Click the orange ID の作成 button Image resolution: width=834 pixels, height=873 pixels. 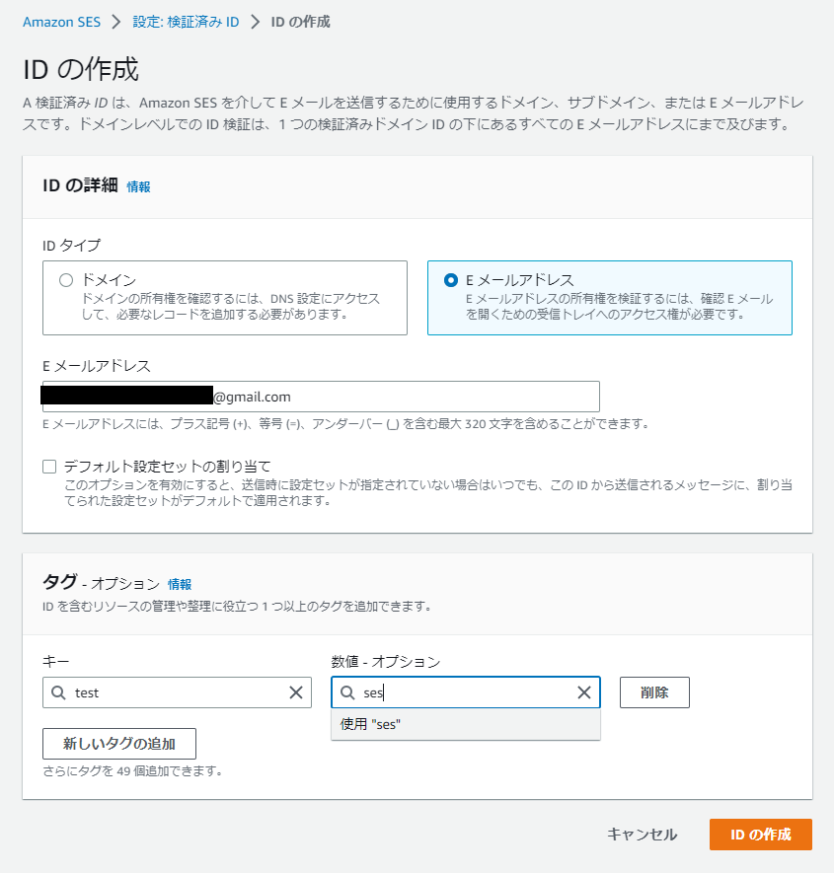click(x=760, y=834)
